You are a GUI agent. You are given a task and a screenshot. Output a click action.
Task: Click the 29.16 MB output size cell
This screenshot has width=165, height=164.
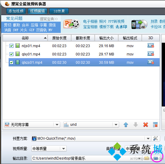tap(107, 46)
